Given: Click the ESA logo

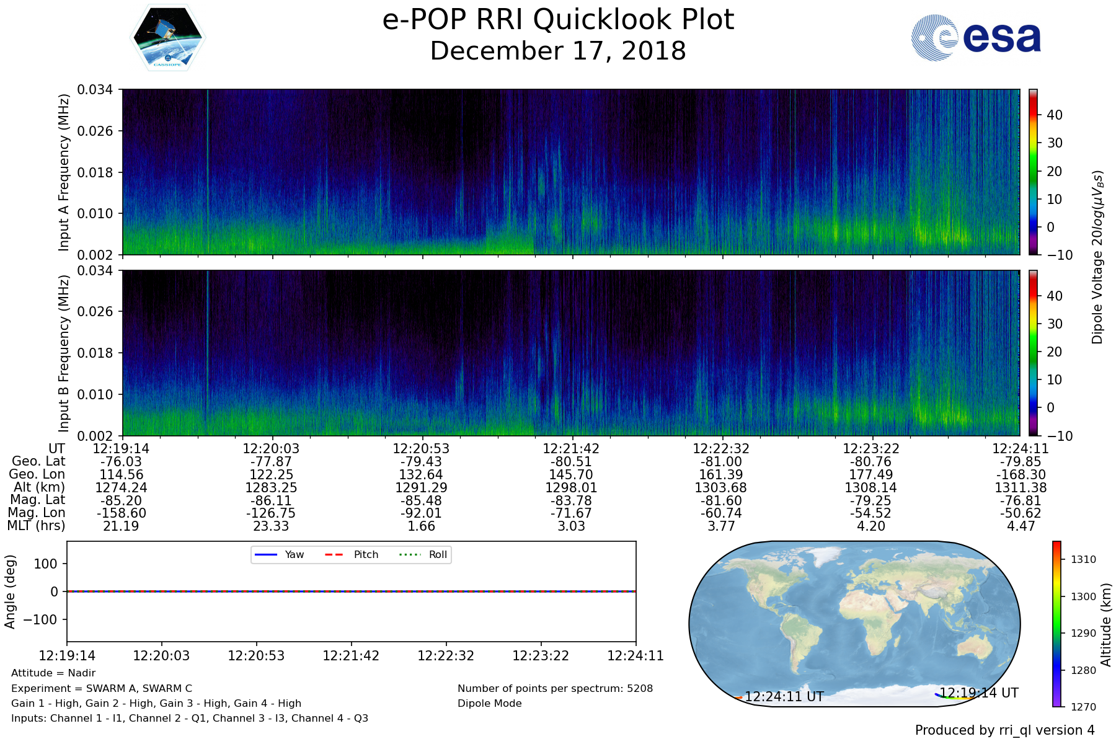Looking at the screenshot, I should [976, 38].
